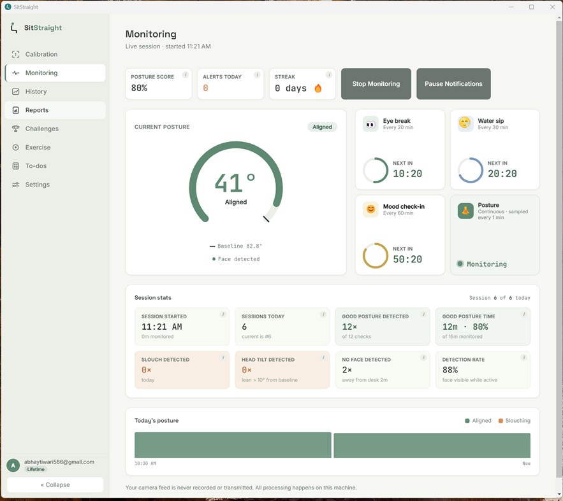Click the Reports bar-chart icon
The image size is (563, 501).
[15, 110]
